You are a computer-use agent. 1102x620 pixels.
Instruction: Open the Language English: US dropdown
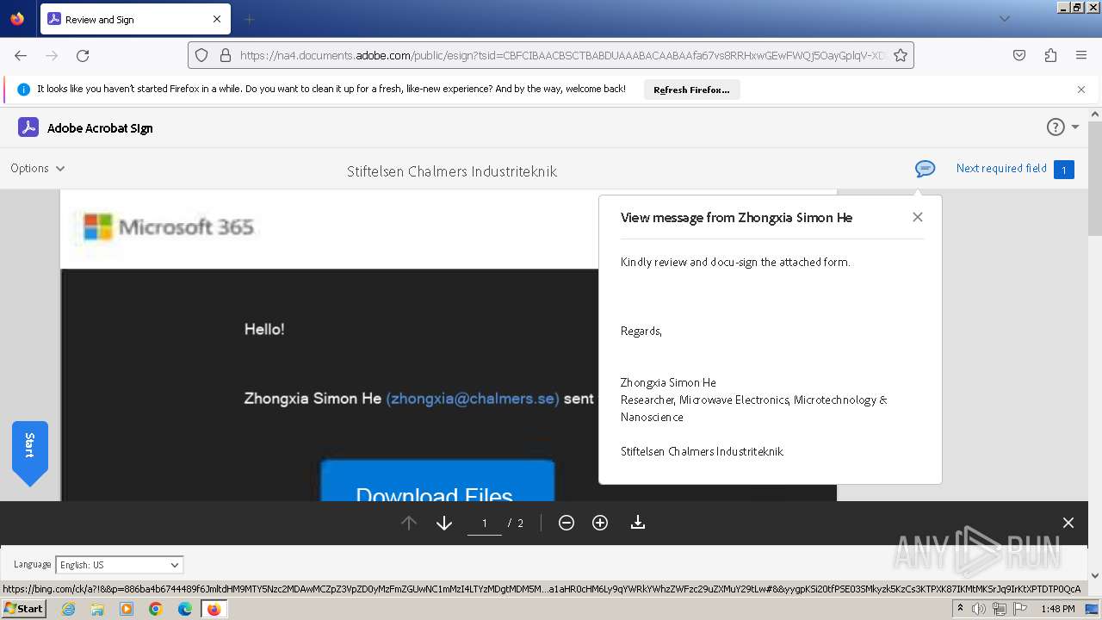pos(119,565)
